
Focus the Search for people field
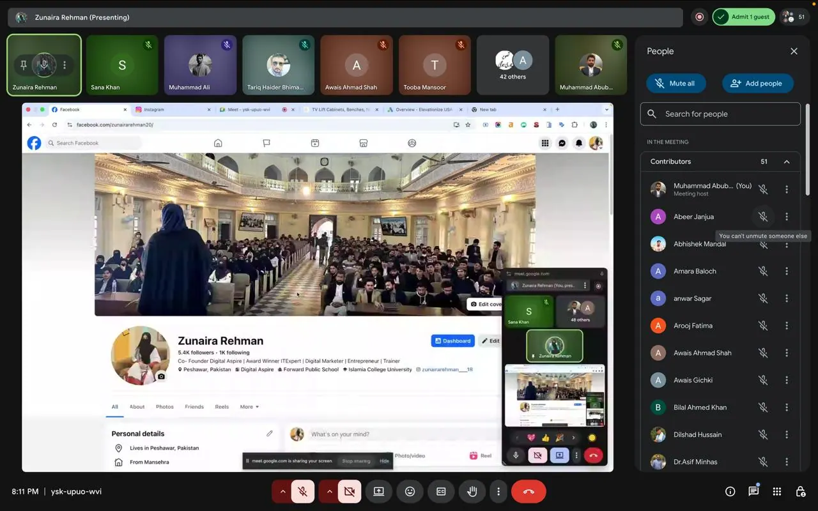click(x=720, y=114)
